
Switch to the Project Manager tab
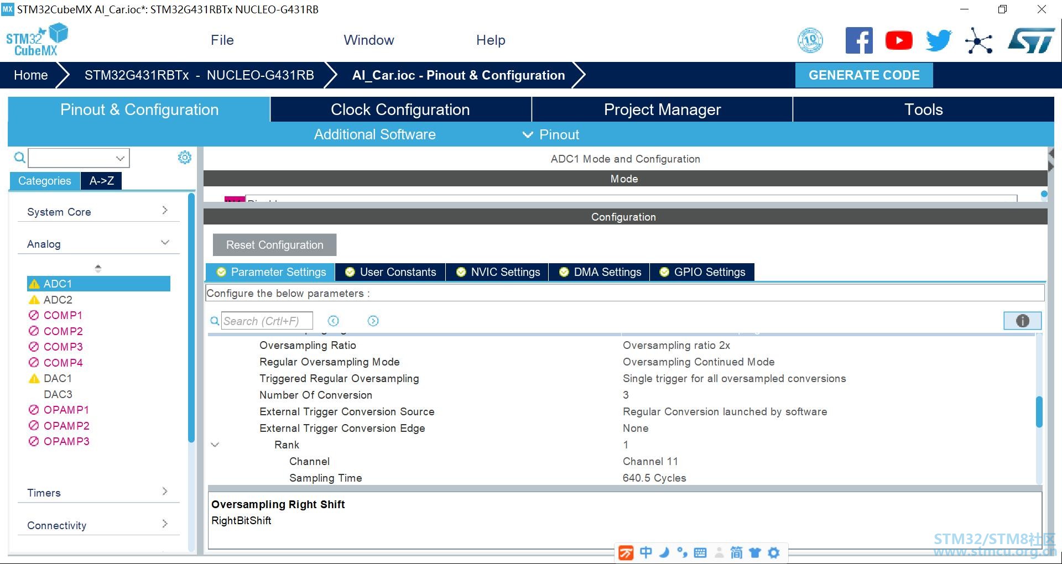pos(662,109)
